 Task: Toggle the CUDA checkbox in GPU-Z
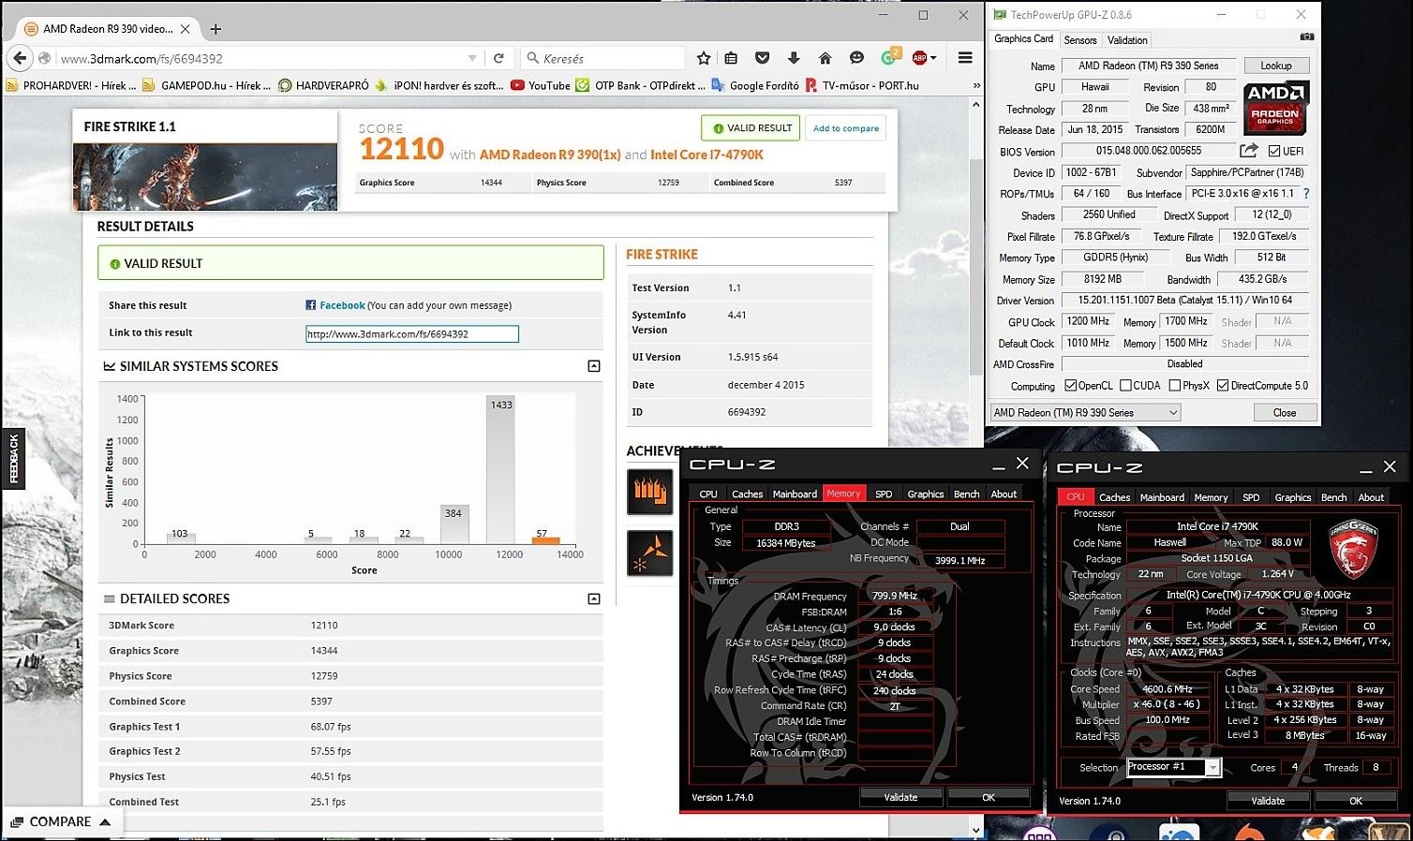tap(1125, 386)
